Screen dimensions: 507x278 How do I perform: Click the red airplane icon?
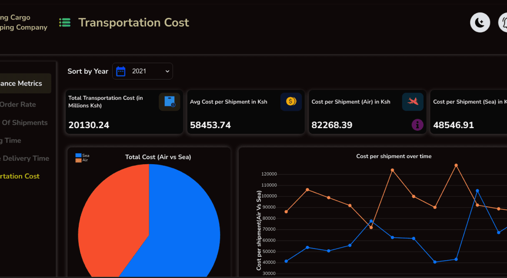click(413, 102)
